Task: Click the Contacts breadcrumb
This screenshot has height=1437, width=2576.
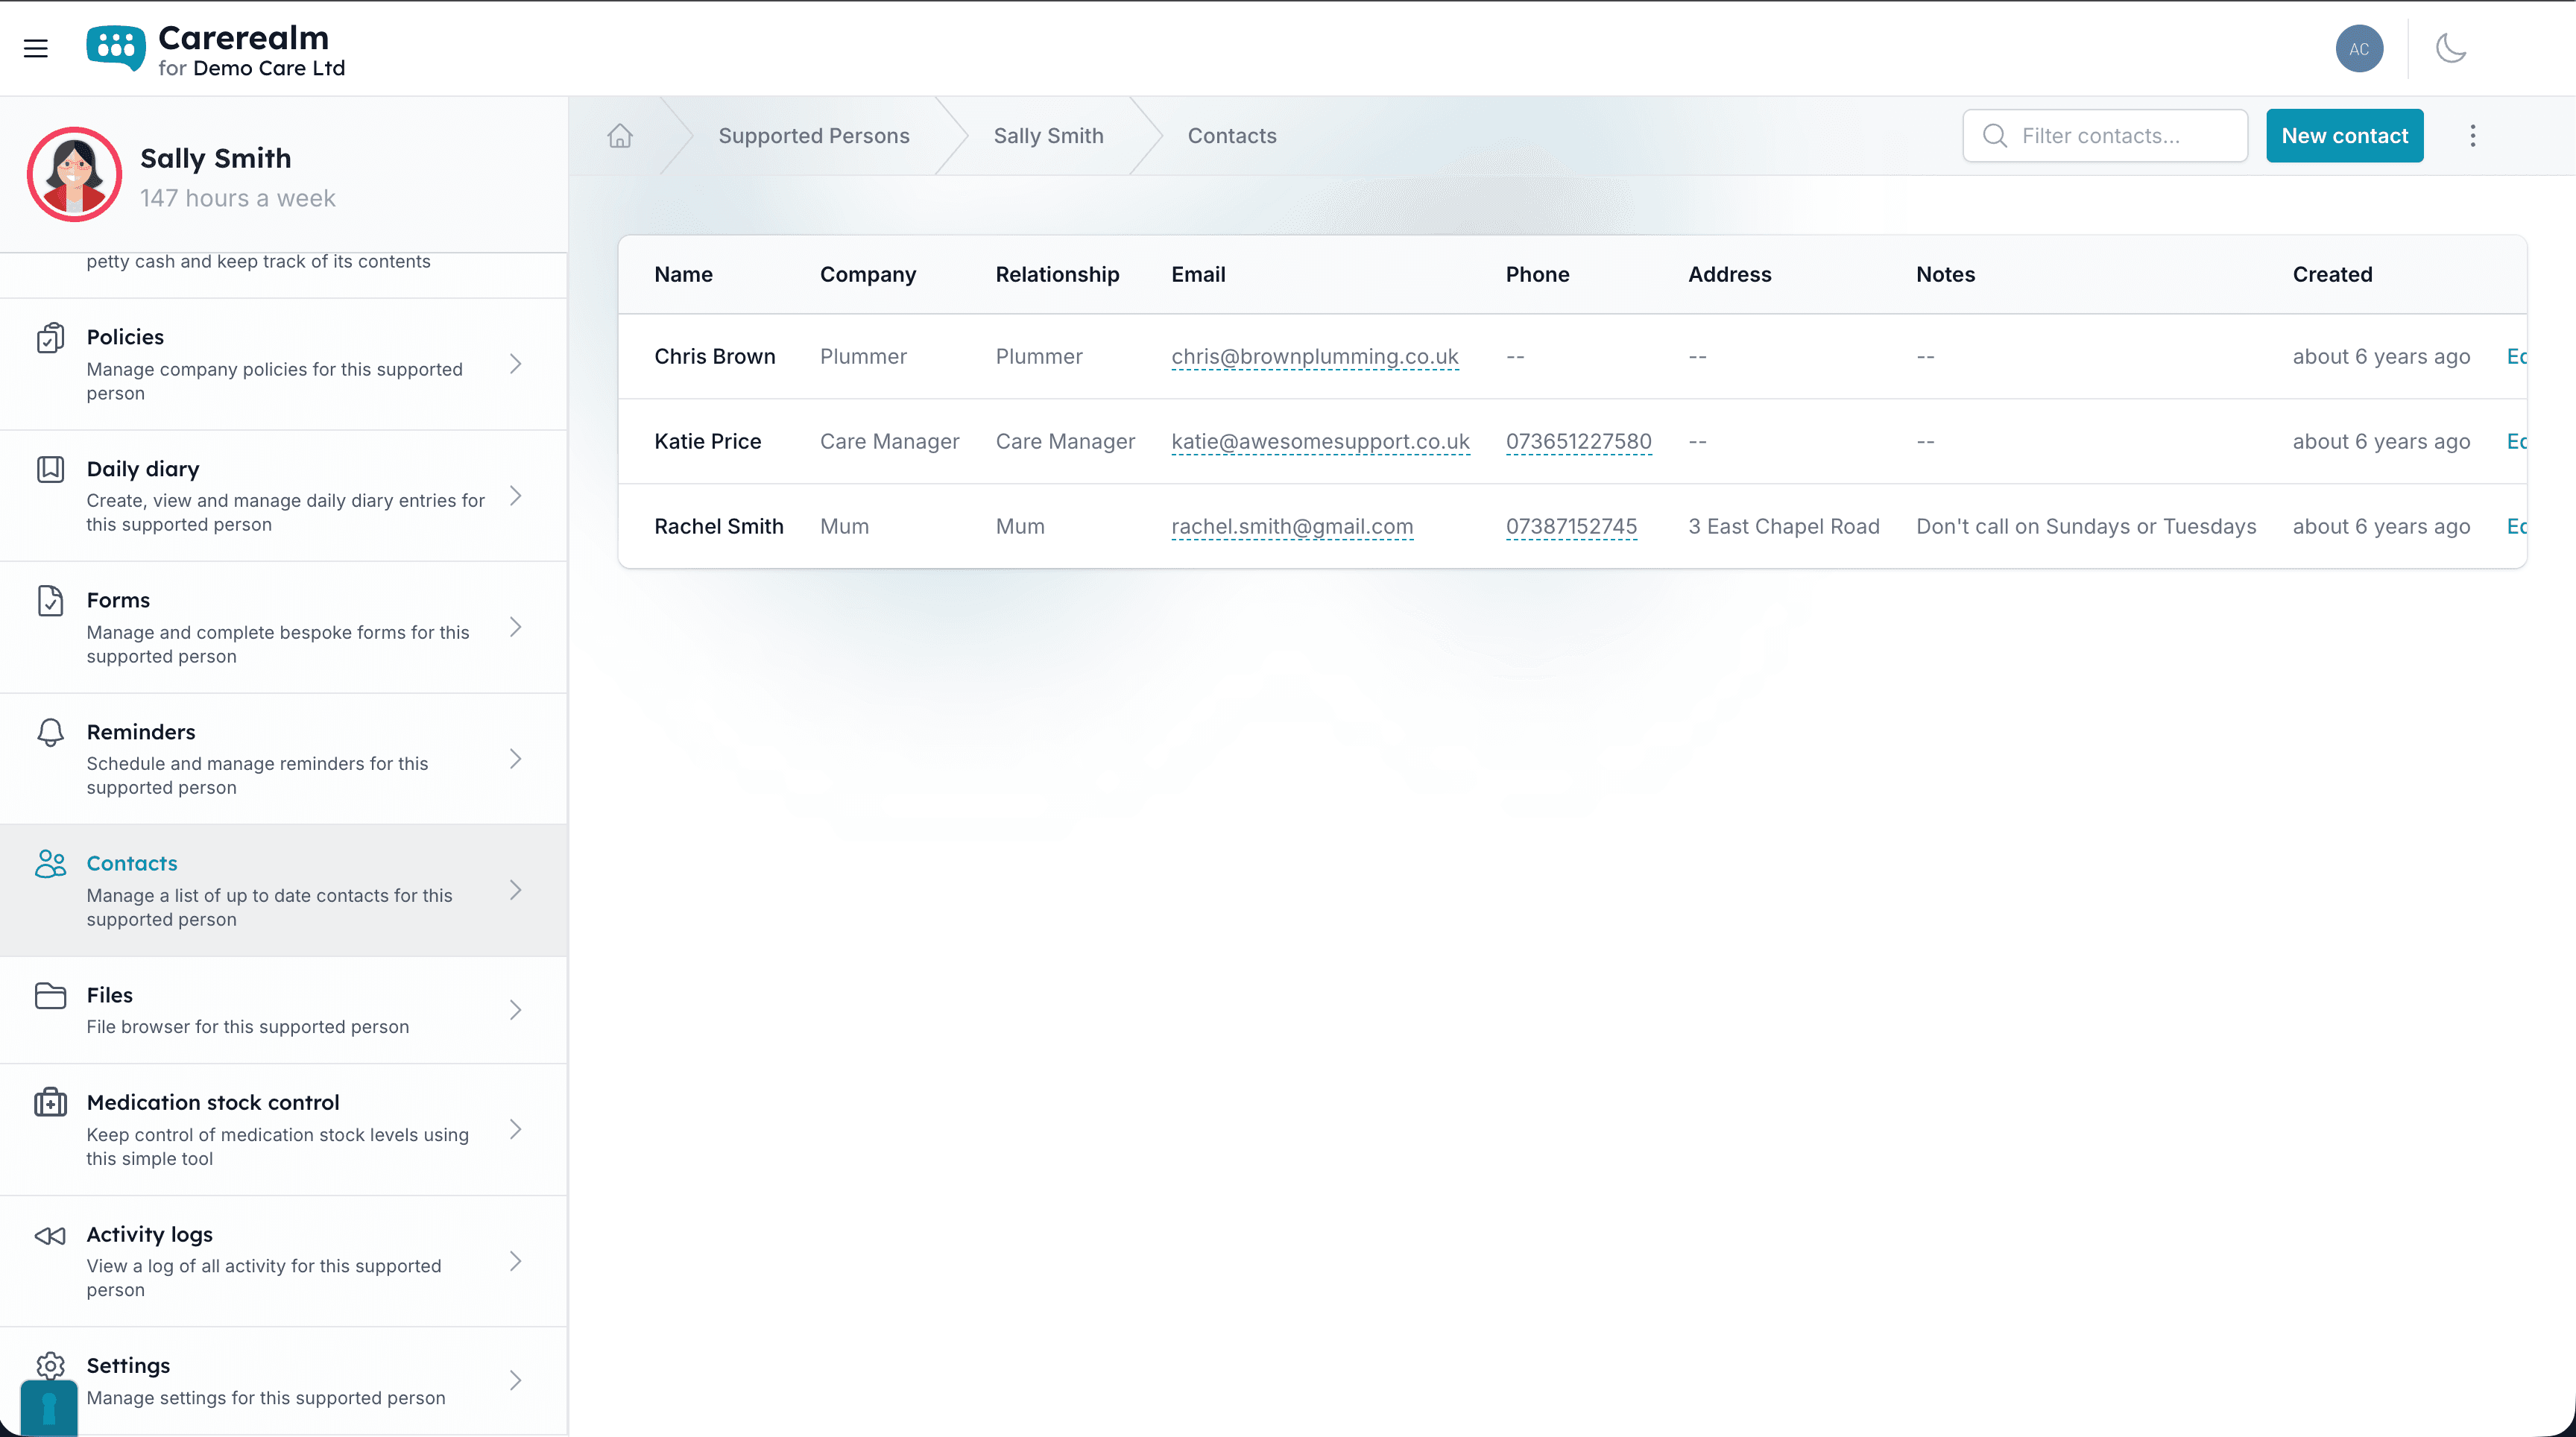Action: tap(1232, 136)
